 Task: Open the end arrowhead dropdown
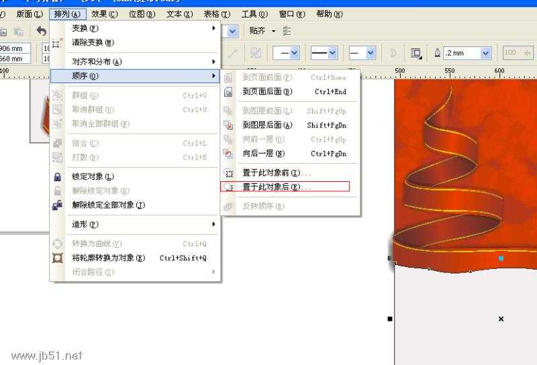[x=371, y=53]
